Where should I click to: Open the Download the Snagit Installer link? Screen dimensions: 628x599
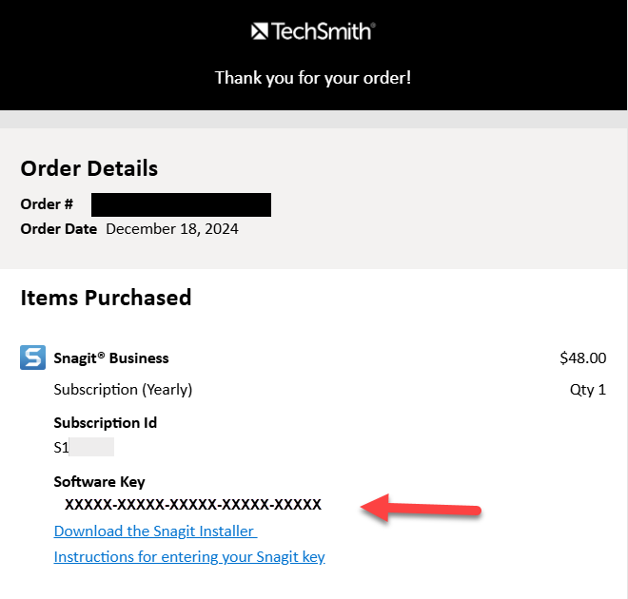click(x=155, y=531)
